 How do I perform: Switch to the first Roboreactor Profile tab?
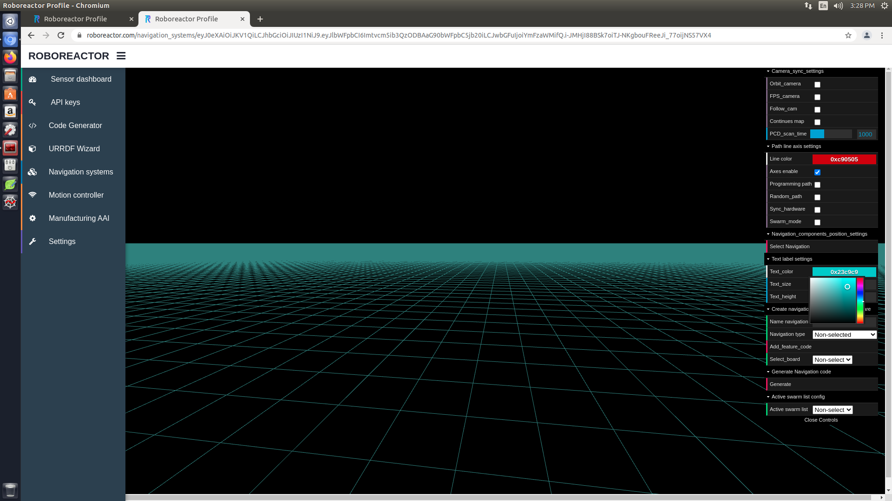[x=83, y=19]
